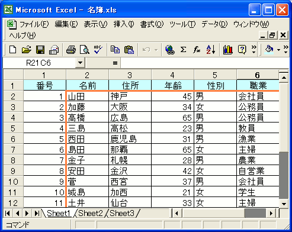The height and width of the screenshot is (232, 292).
Task: Click the formula bar input area
Action: pos(204,63)
